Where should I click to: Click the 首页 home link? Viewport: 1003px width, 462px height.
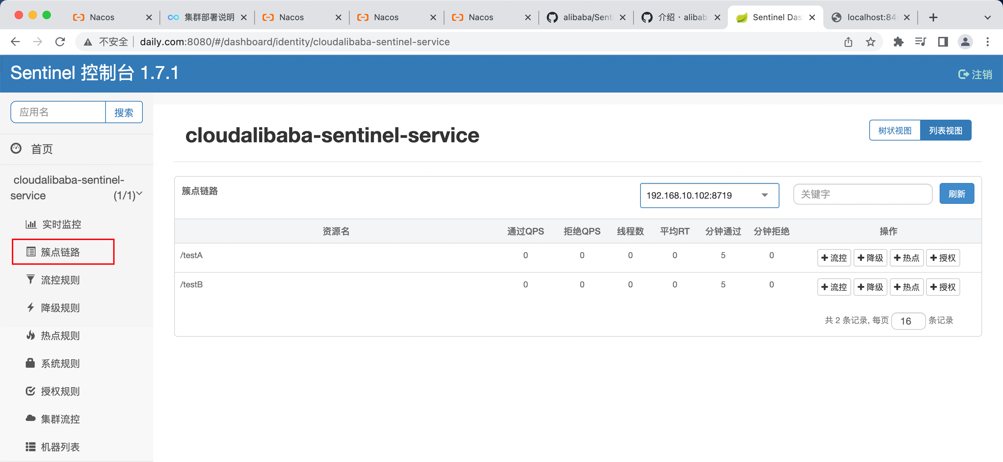tap(42, 149)
